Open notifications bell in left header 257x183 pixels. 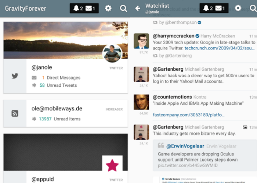click(x=76, y=8)
